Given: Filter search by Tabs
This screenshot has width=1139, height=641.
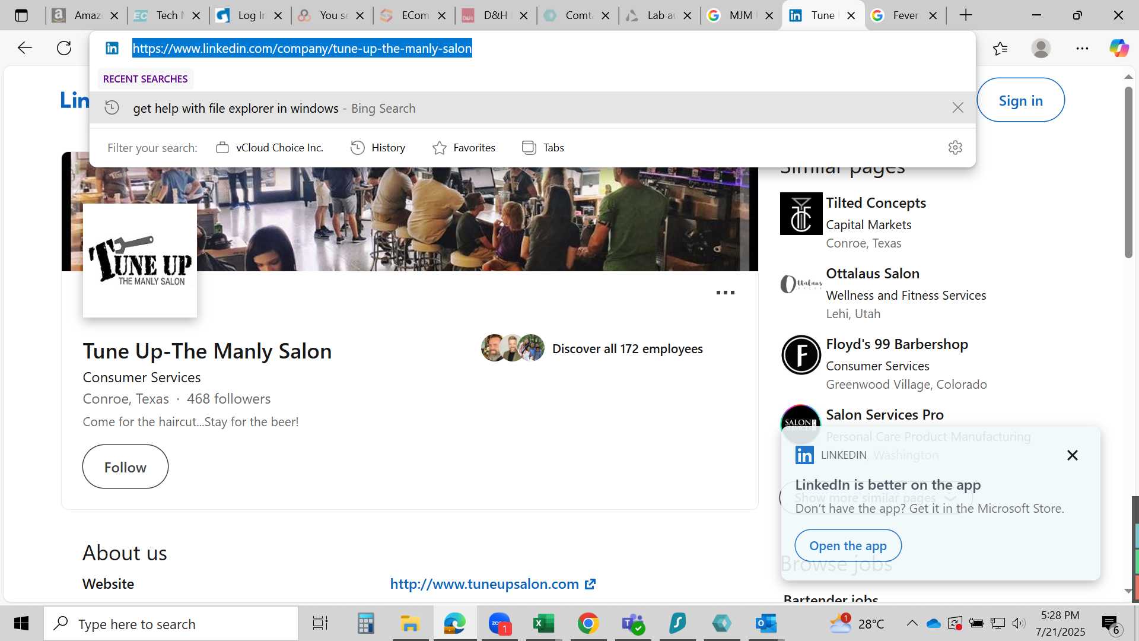Looking at the screenshot, I should tap(543, 148).
